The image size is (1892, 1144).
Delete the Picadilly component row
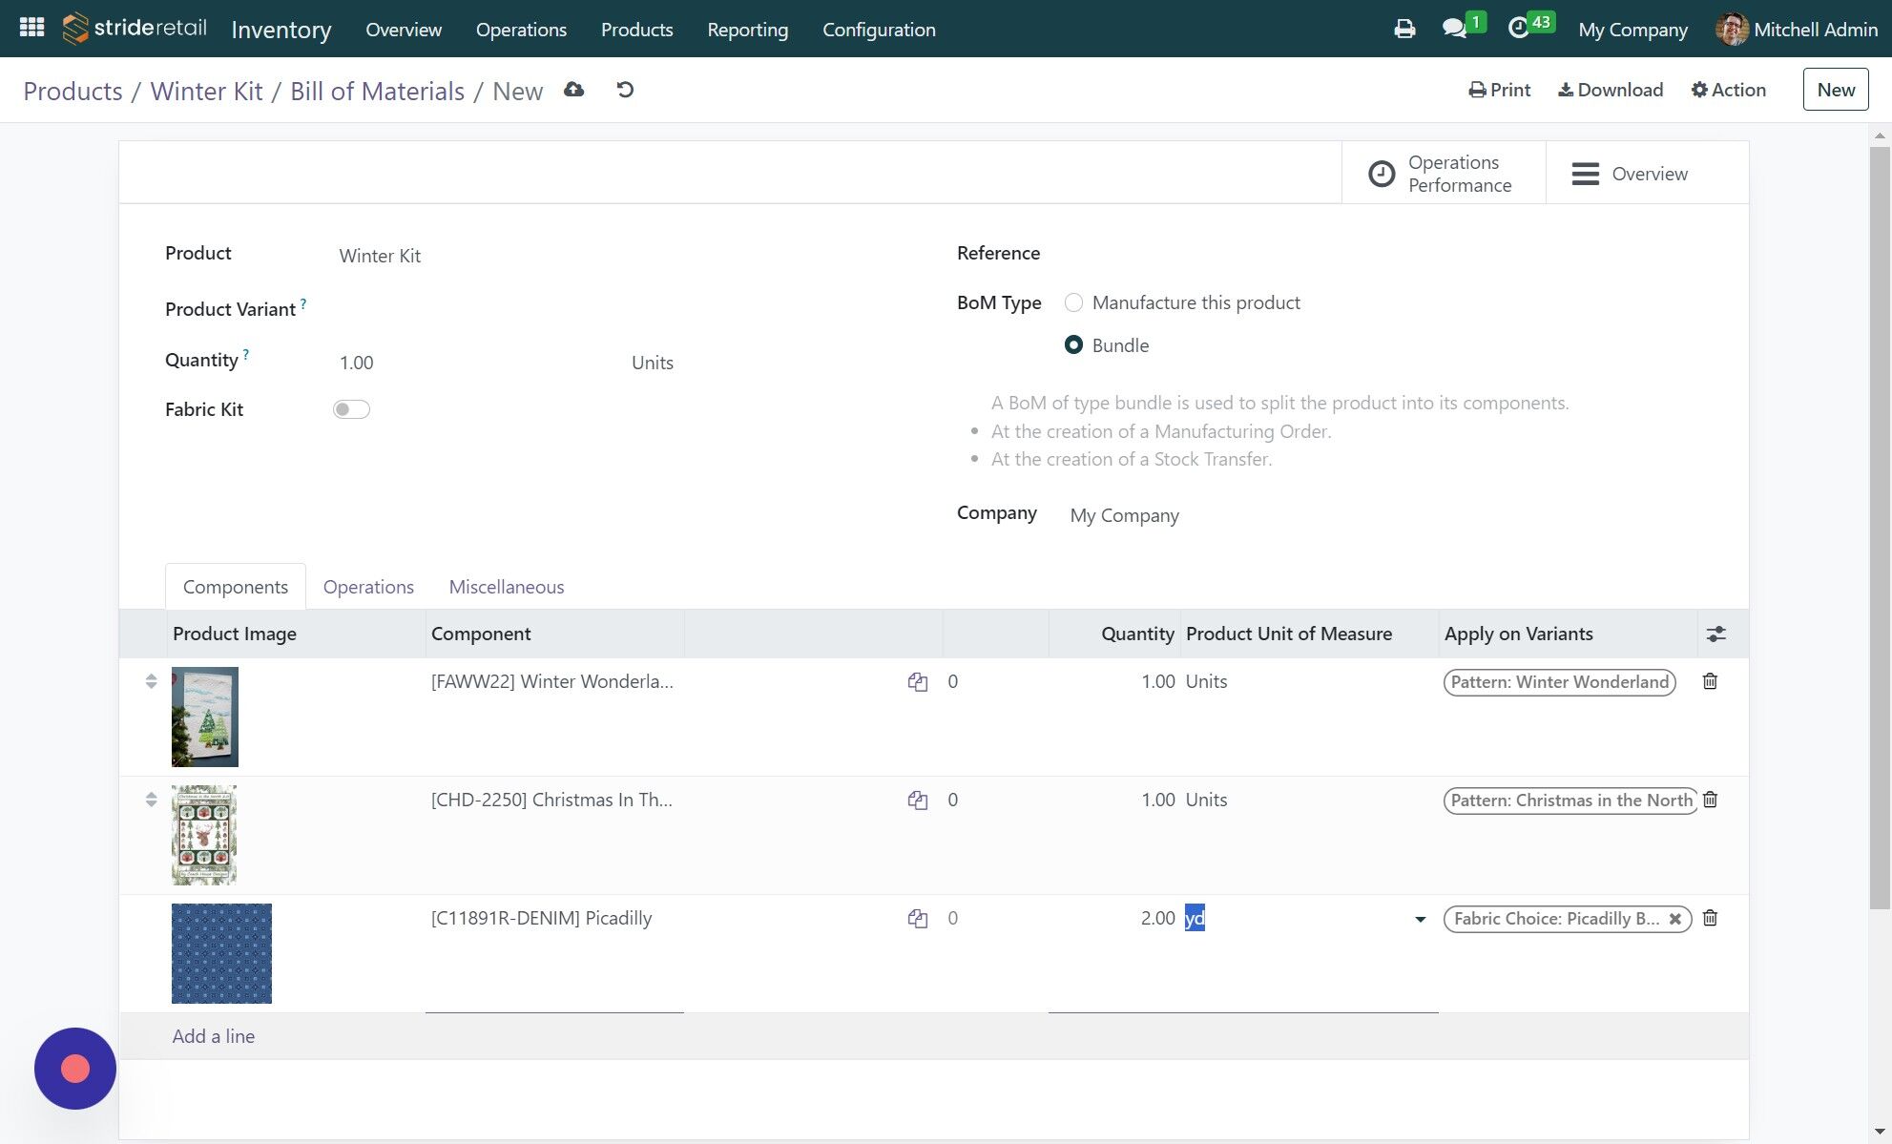(x=1710, y=919)
